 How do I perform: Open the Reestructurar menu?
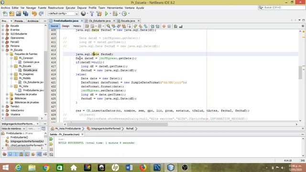tap(56, 8)
